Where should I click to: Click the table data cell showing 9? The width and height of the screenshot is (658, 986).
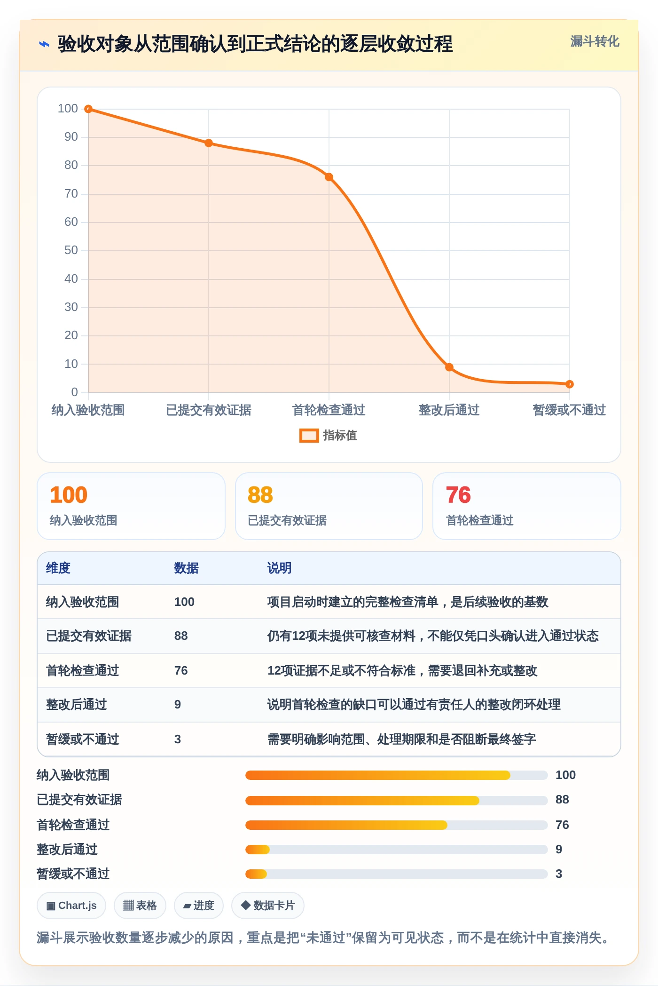(178, 705)
